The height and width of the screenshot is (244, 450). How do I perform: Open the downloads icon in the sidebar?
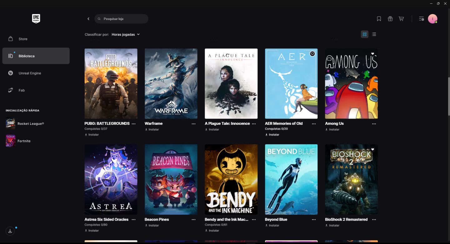[x=10, y=231]
